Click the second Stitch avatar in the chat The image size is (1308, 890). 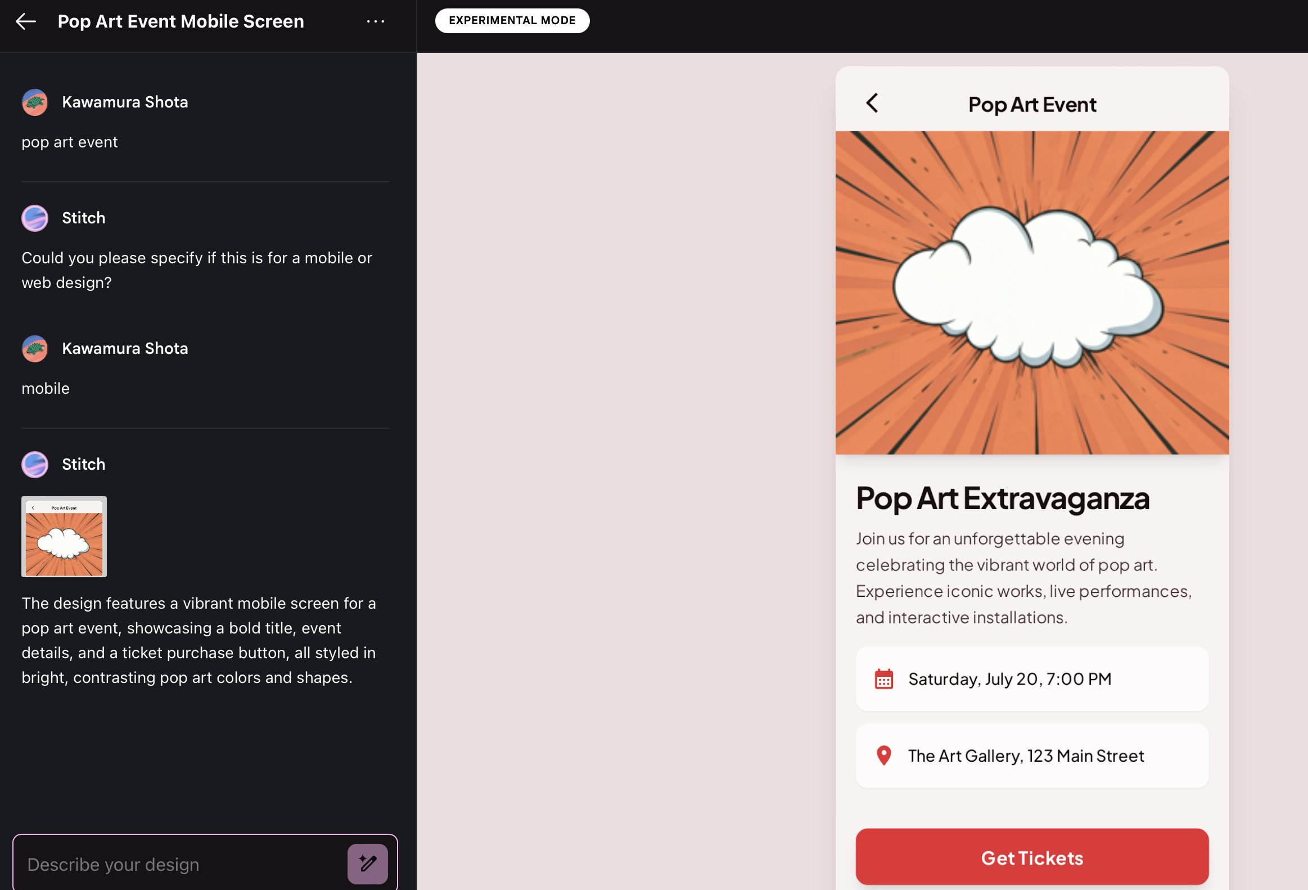(x=34, y=465)
